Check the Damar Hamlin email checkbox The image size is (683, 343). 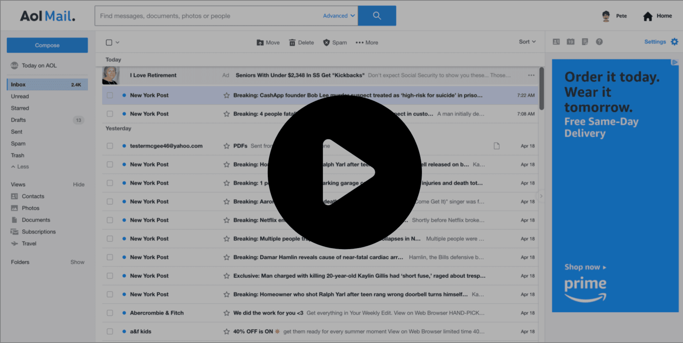click(110, 257)
